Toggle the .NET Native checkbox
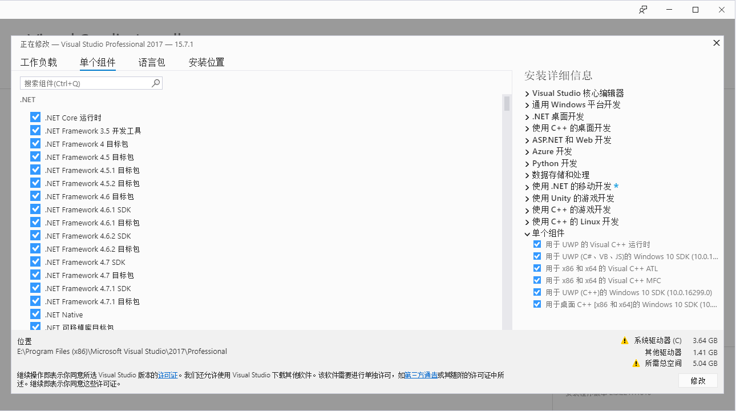Image resolution: width=736 pixels, height=411 pixels. tap(35, 314)
